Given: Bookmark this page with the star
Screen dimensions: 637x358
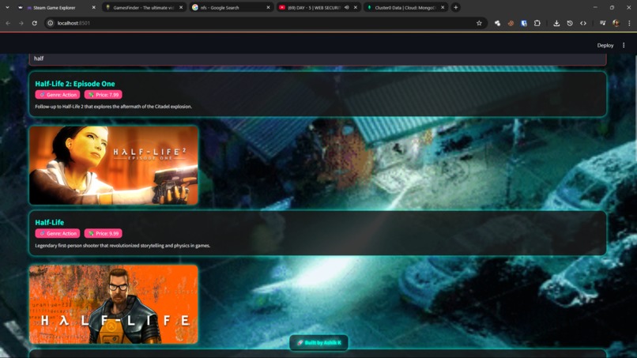Looking at the screenshot, I should (479, 23).
